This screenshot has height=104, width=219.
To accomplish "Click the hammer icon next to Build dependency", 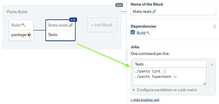I will coord(148,33).
